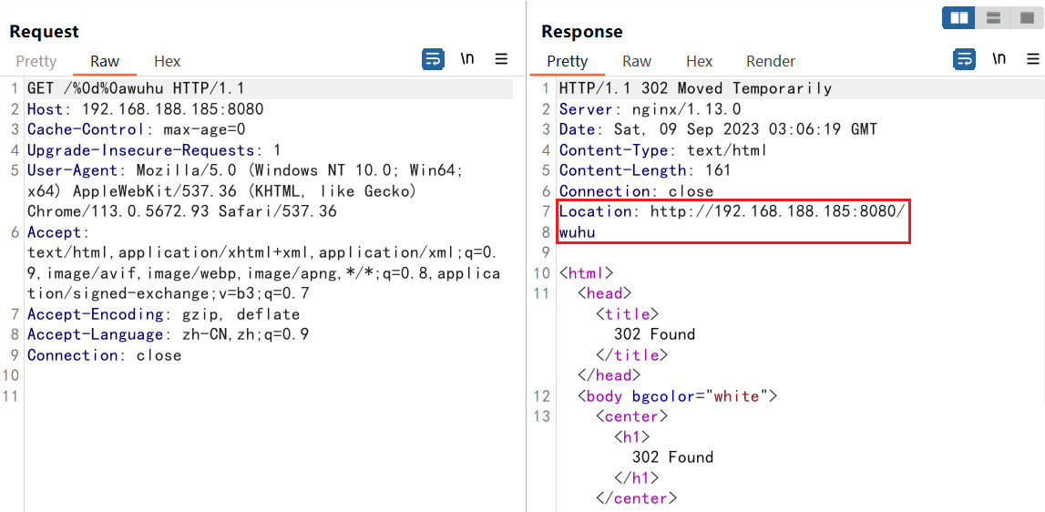The width and height of the screenshot is (1045, 512).
Task: Click the Chrome/113.0.5672.93 Safari text line
Action: coord(182,211)
